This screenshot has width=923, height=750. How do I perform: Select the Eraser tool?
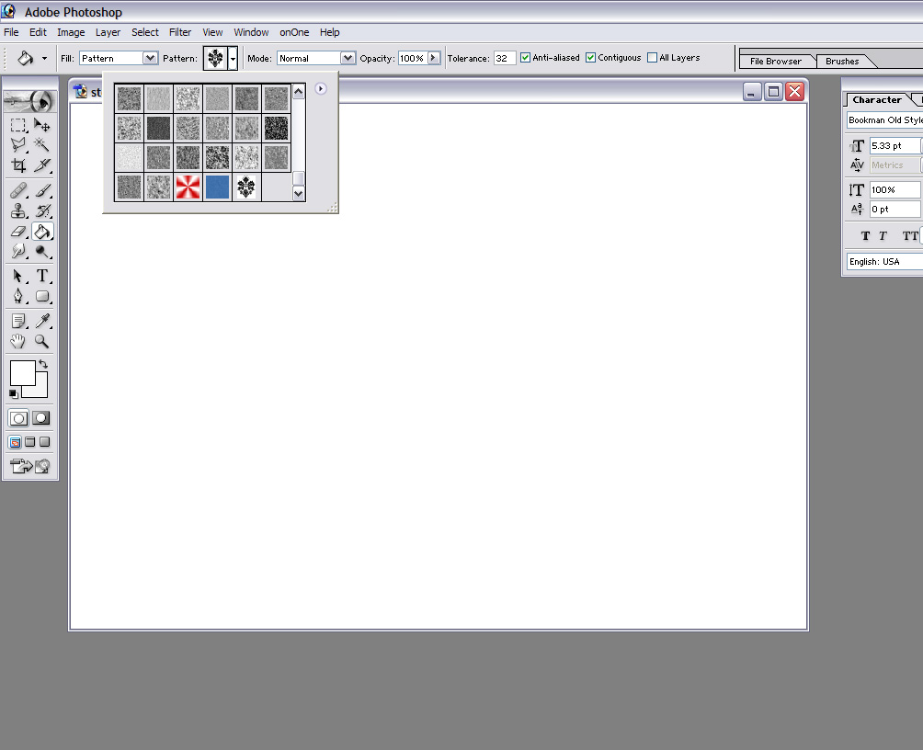point(18,232)
